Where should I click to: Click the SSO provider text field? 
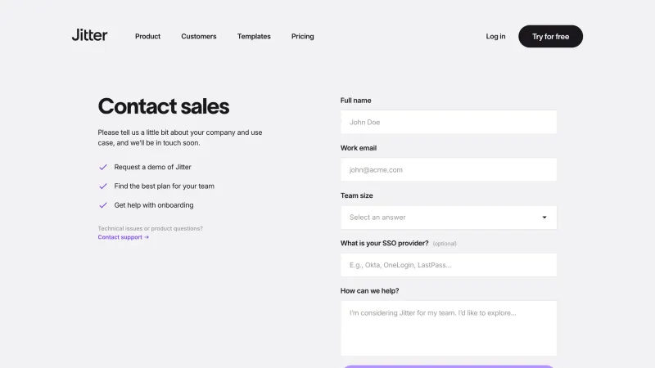click(x=448, y=265)
